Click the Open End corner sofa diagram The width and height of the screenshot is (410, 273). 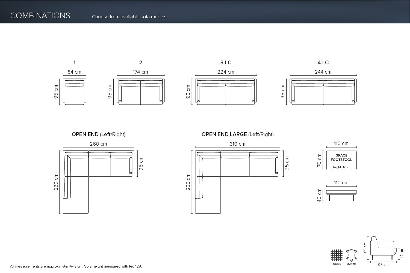(x=98, y=182)
